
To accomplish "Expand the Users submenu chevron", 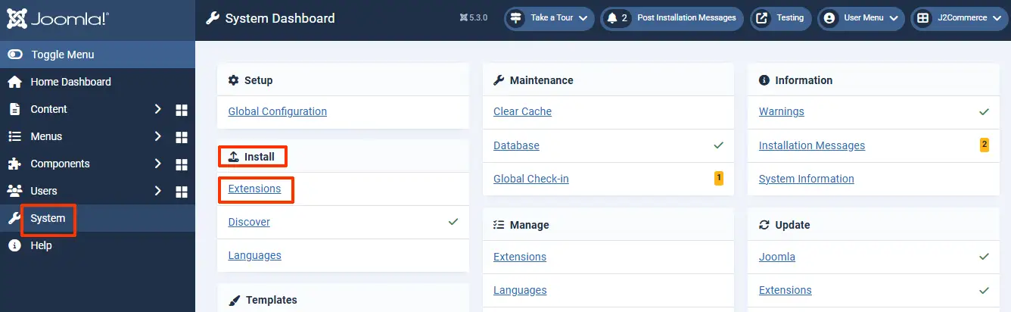I will (x=157, y=191).
